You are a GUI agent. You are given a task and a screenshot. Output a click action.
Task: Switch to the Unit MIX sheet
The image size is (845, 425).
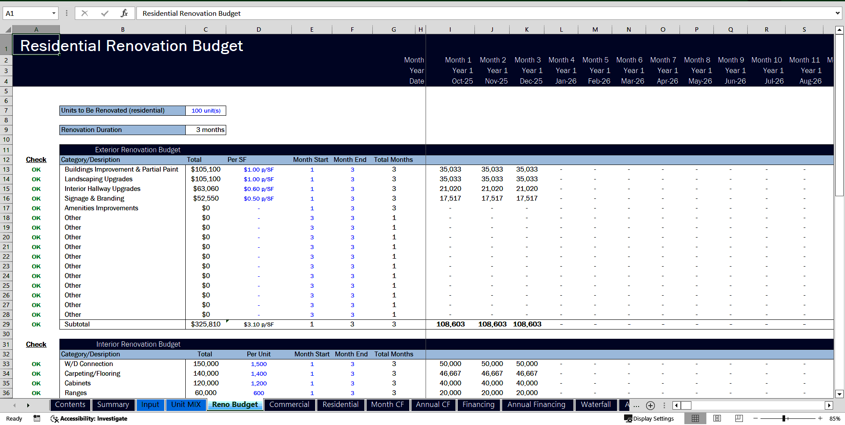click(x=186, y=405)
